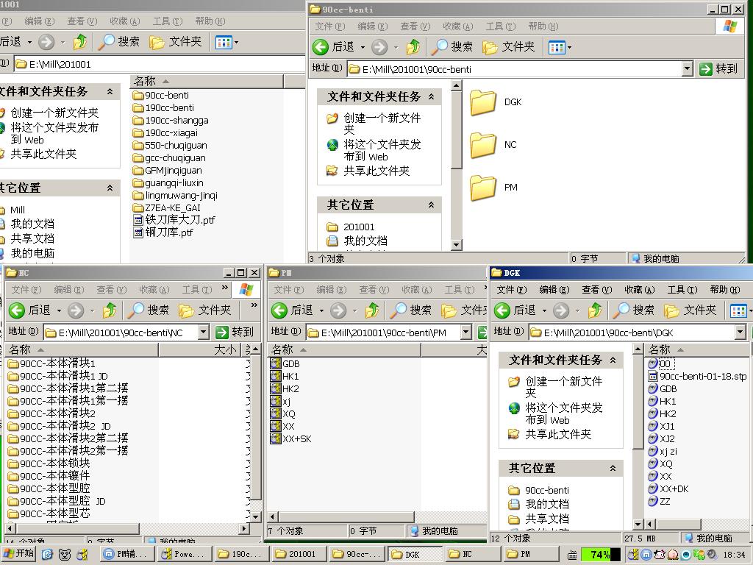
Task: Open 帮助 menu in DGK window
Action: [x=725, y=290]
